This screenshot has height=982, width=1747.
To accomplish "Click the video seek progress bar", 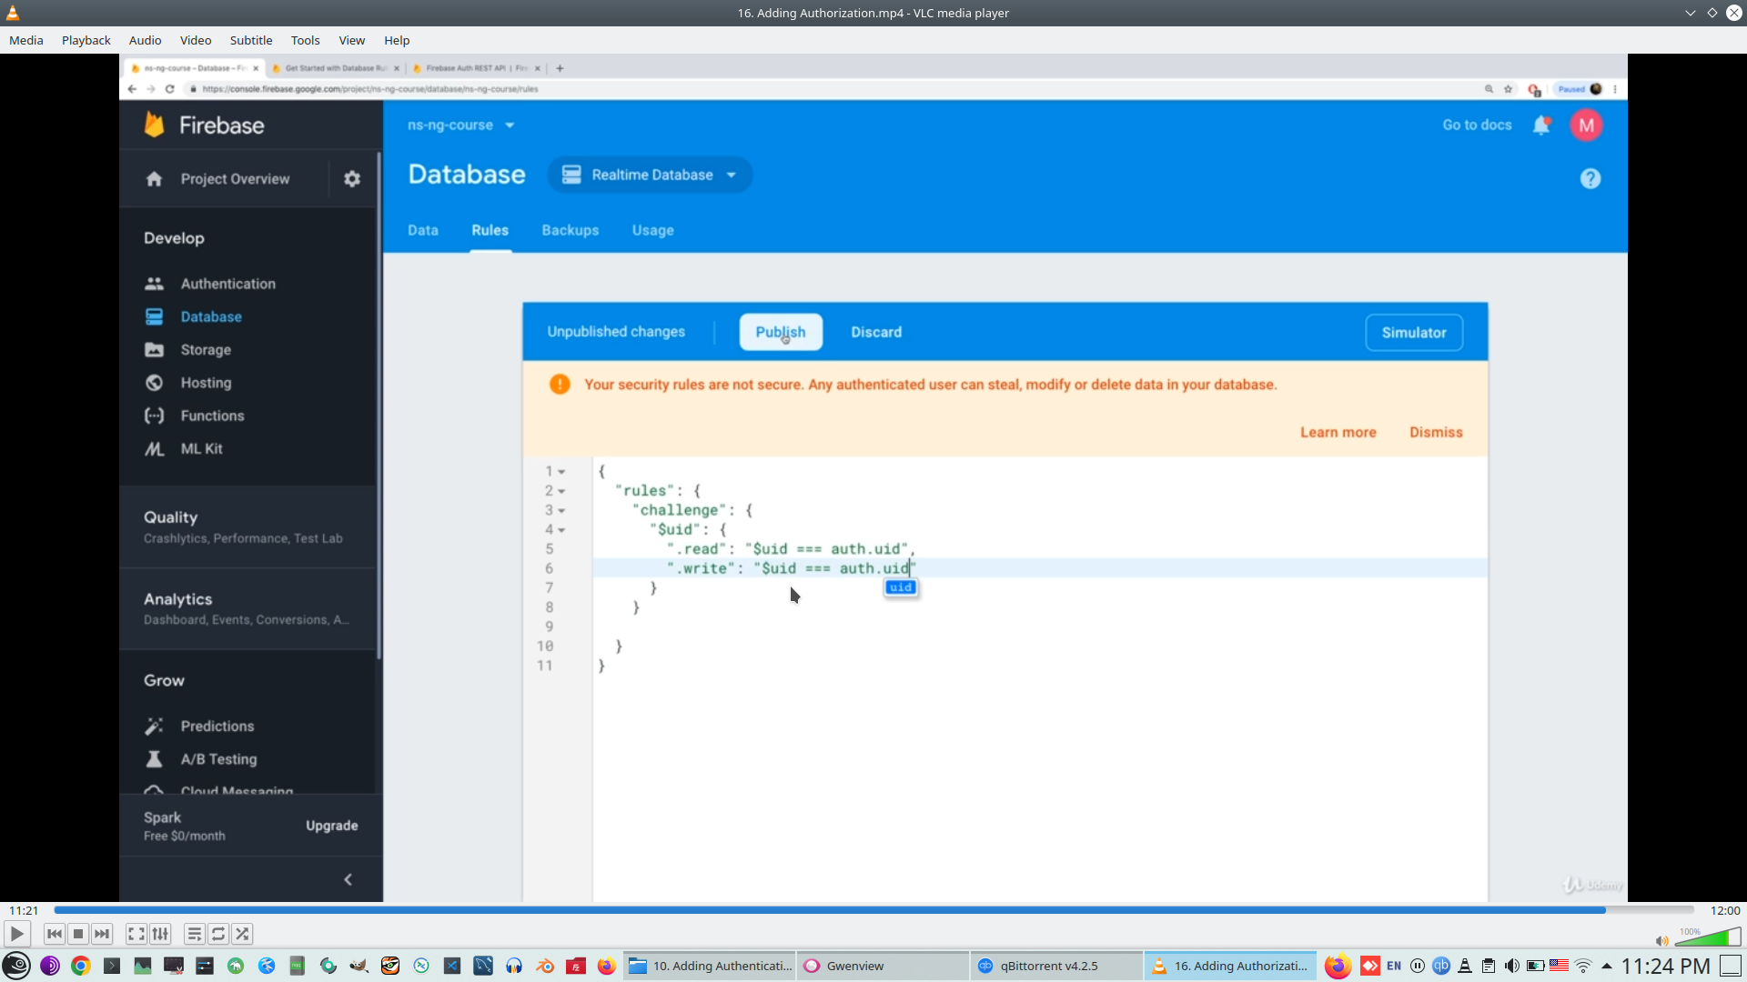I will click(873, 910).
